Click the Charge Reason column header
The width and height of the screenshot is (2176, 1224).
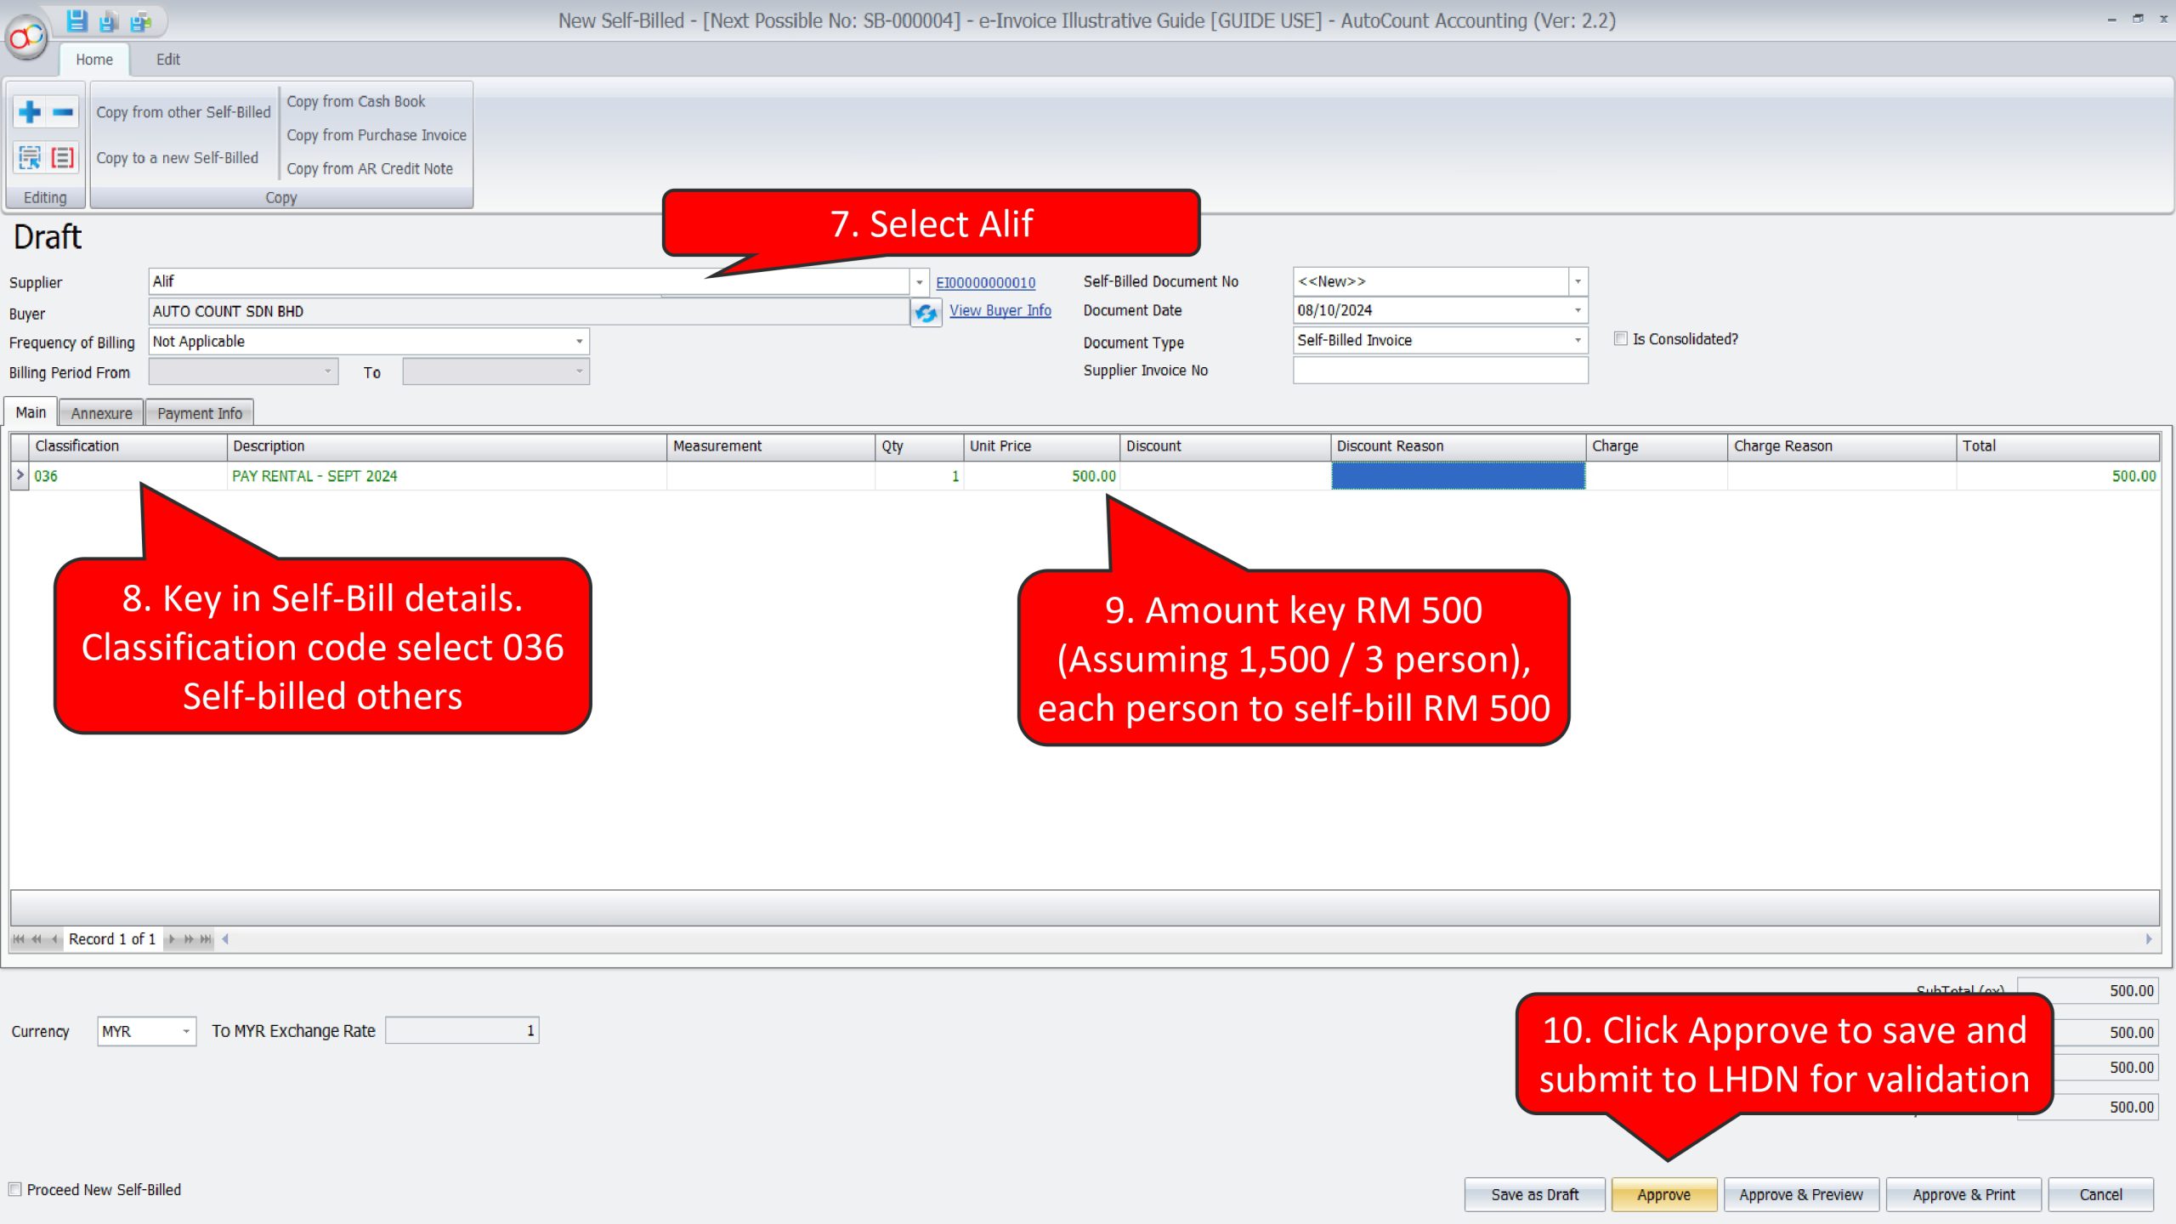pos(1841,446)
